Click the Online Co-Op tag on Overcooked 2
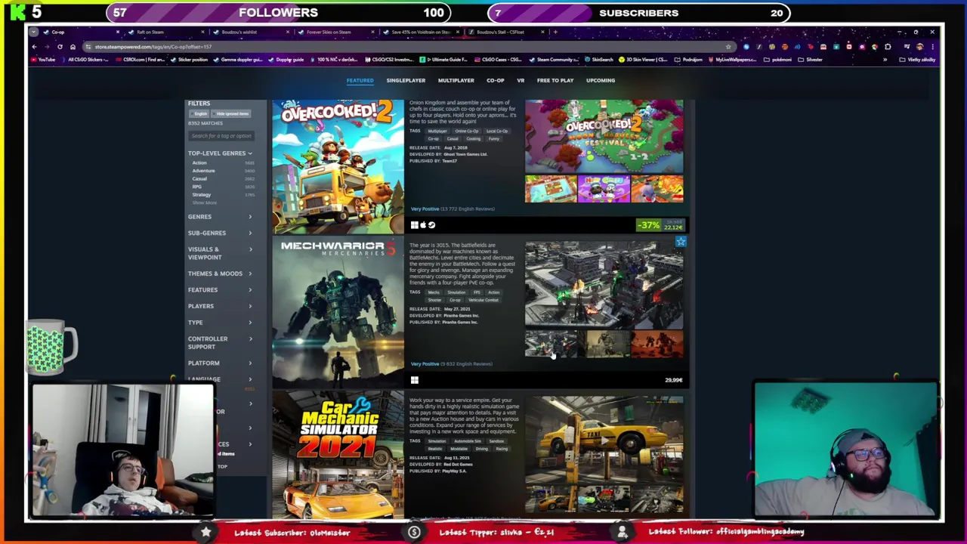 click(466, 131)
